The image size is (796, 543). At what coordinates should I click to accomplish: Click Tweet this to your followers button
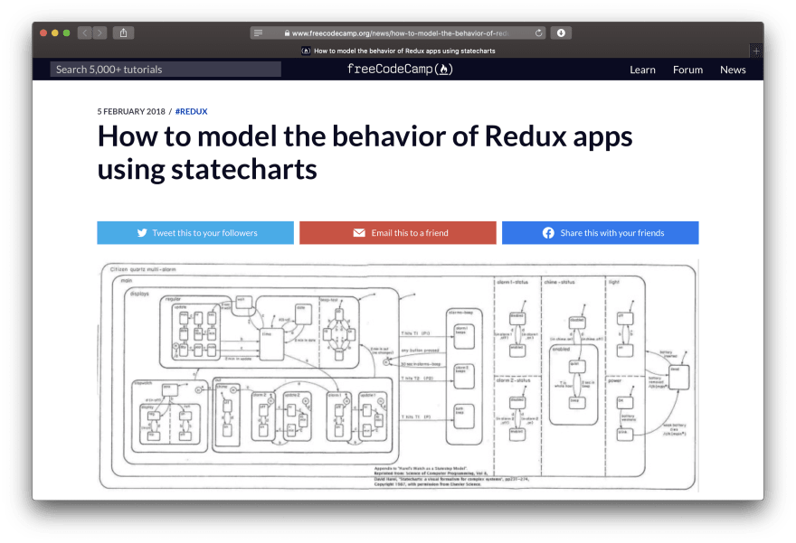tap(195, 233)
